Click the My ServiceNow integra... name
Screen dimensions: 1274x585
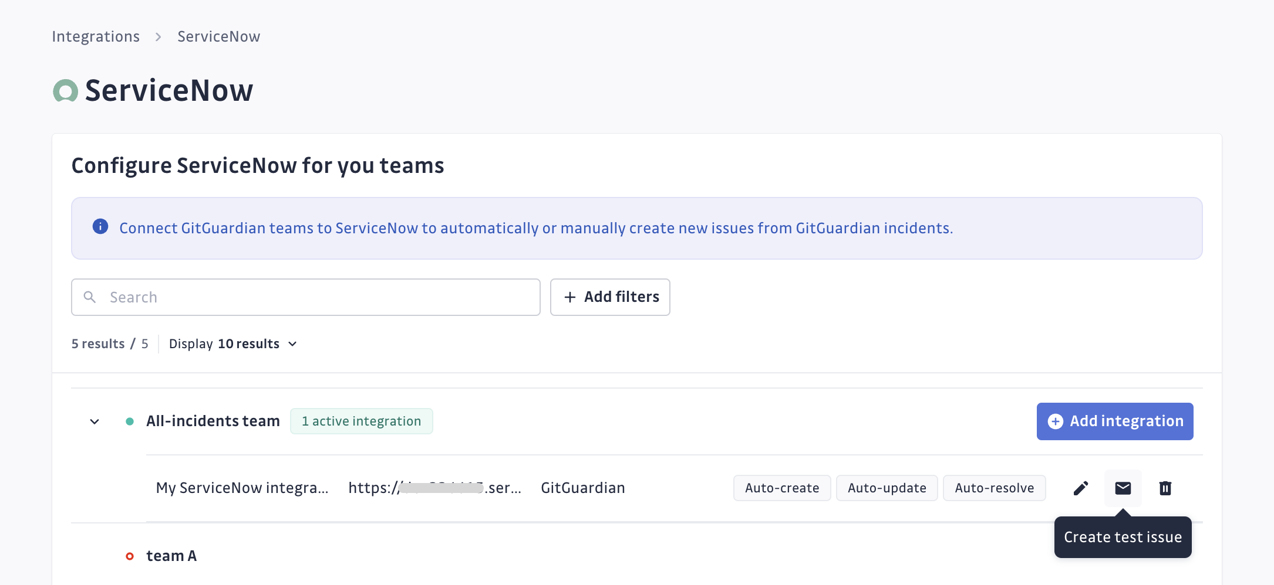pyautogui.click(x=242, y=488)
